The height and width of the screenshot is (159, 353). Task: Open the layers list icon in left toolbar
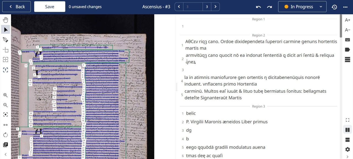[6, 145]
